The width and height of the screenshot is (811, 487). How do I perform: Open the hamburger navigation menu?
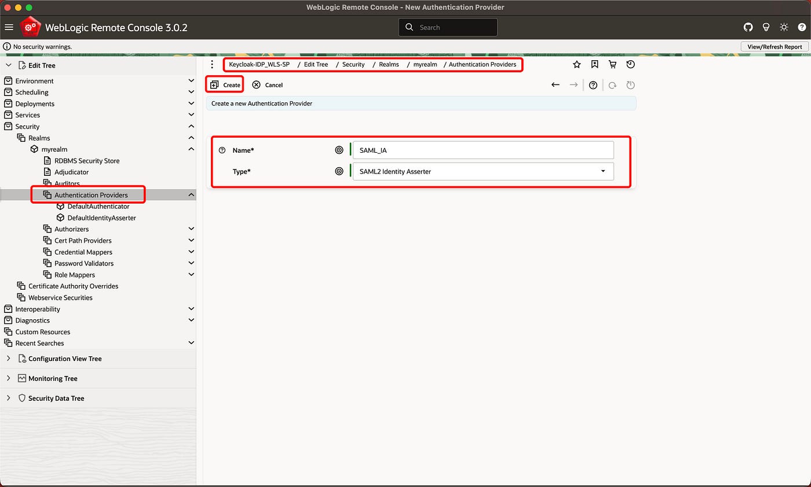pyautogui.click(x=9, y=27)
